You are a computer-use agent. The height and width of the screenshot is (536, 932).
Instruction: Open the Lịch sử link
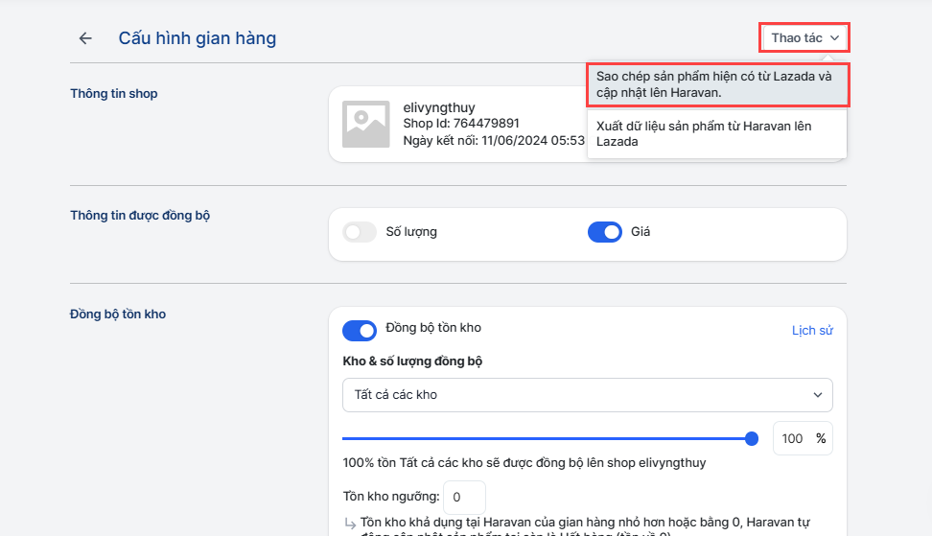(x=811, y=331)
